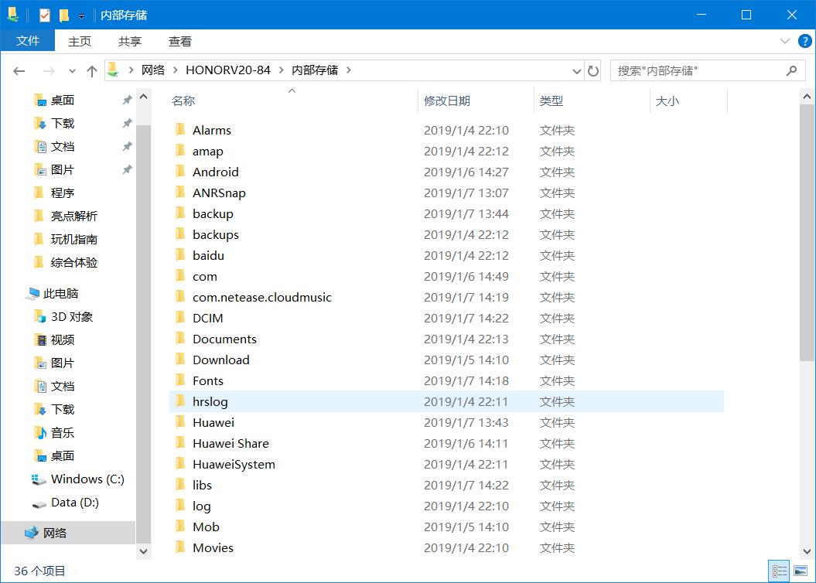Click the search magnifier in the search box
The height and width of the screenshot is (583, 816).
(x=790, y=70)
